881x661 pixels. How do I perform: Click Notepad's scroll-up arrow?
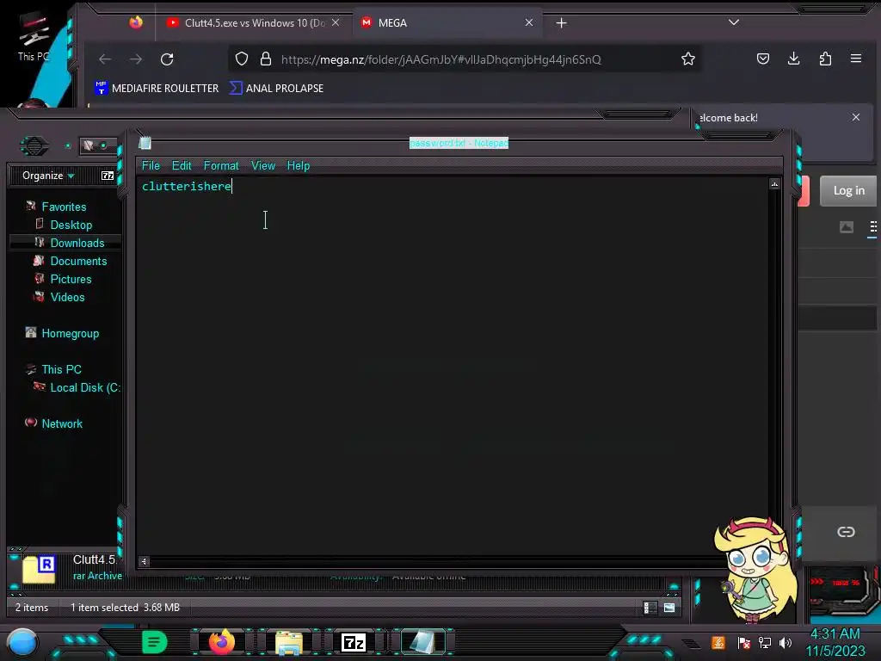coord(775,184)
